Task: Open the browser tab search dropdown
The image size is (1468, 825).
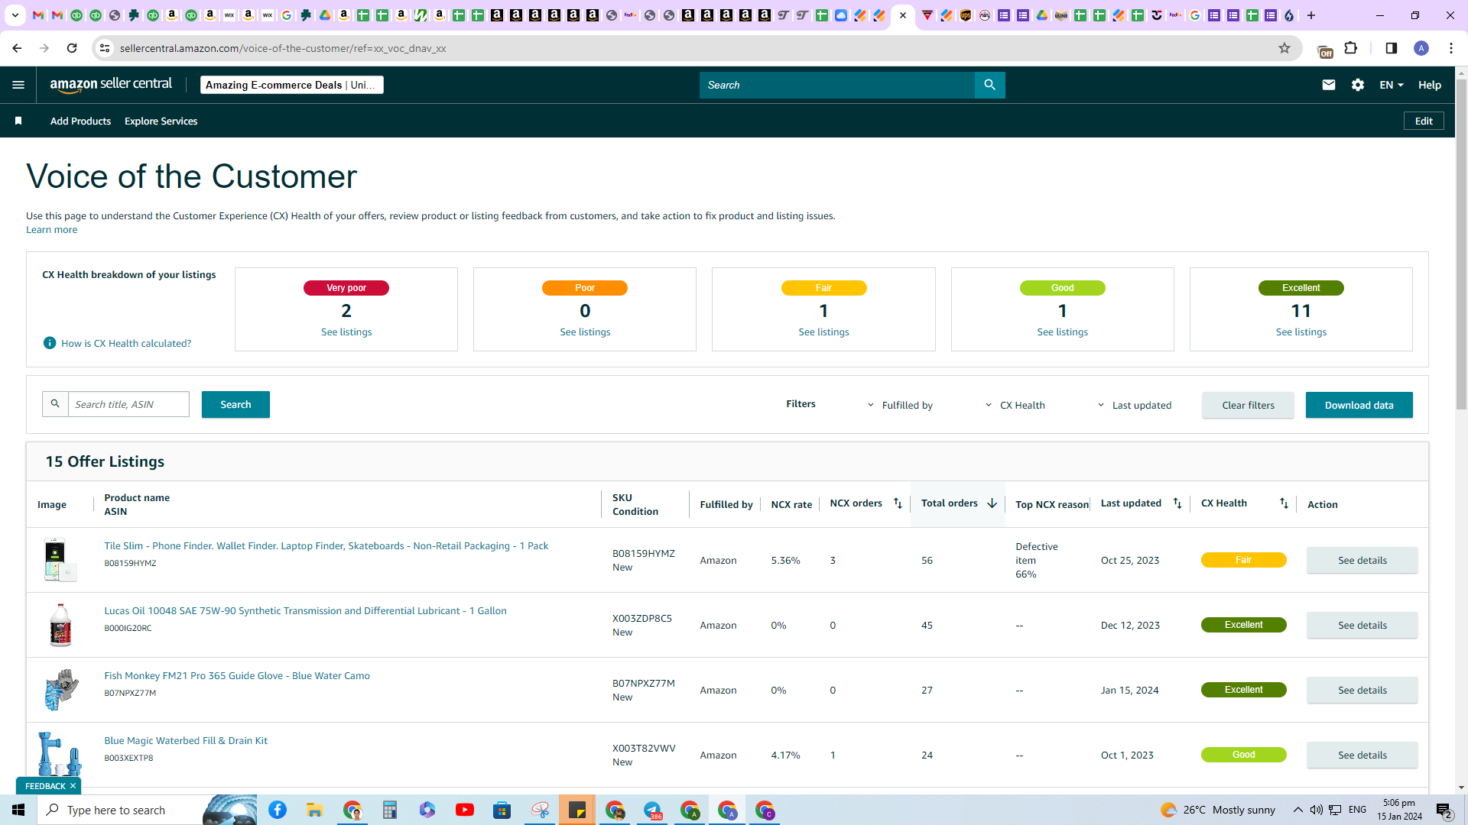Action: tap(15, 15)
